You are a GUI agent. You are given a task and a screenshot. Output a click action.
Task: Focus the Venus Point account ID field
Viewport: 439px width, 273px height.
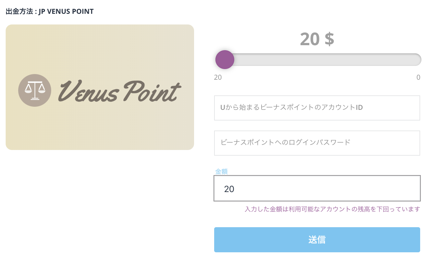pos(317,108)
